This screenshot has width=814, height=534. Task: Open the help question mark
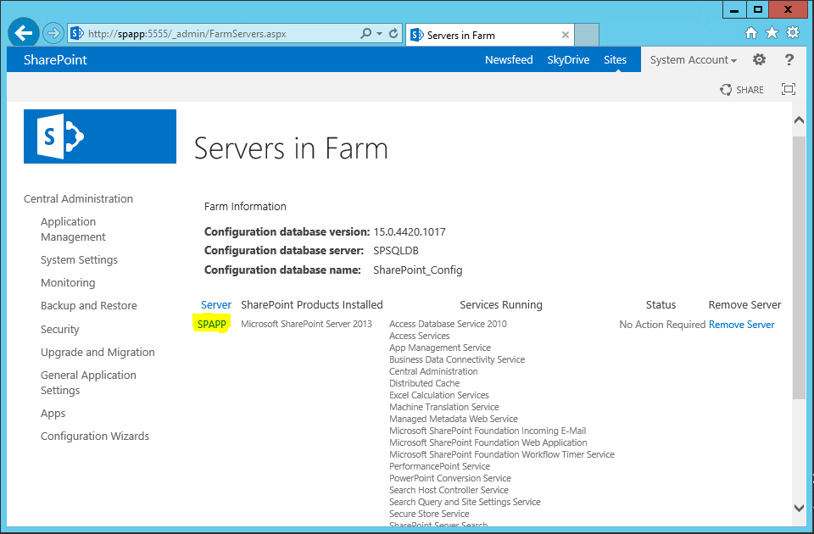coord(789,59)
